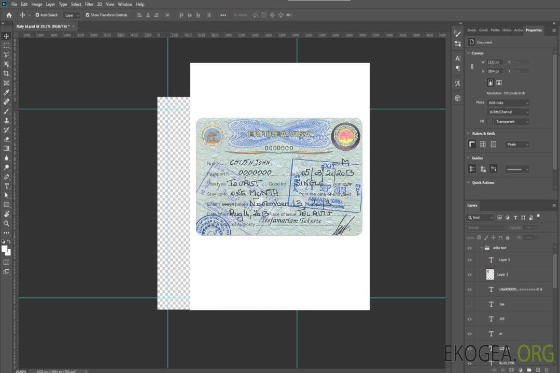Image resolution: width=560 pixels, height=373 pixels.
Task: Open the Transparent fill dropdown
Action: tap(511, 122)
